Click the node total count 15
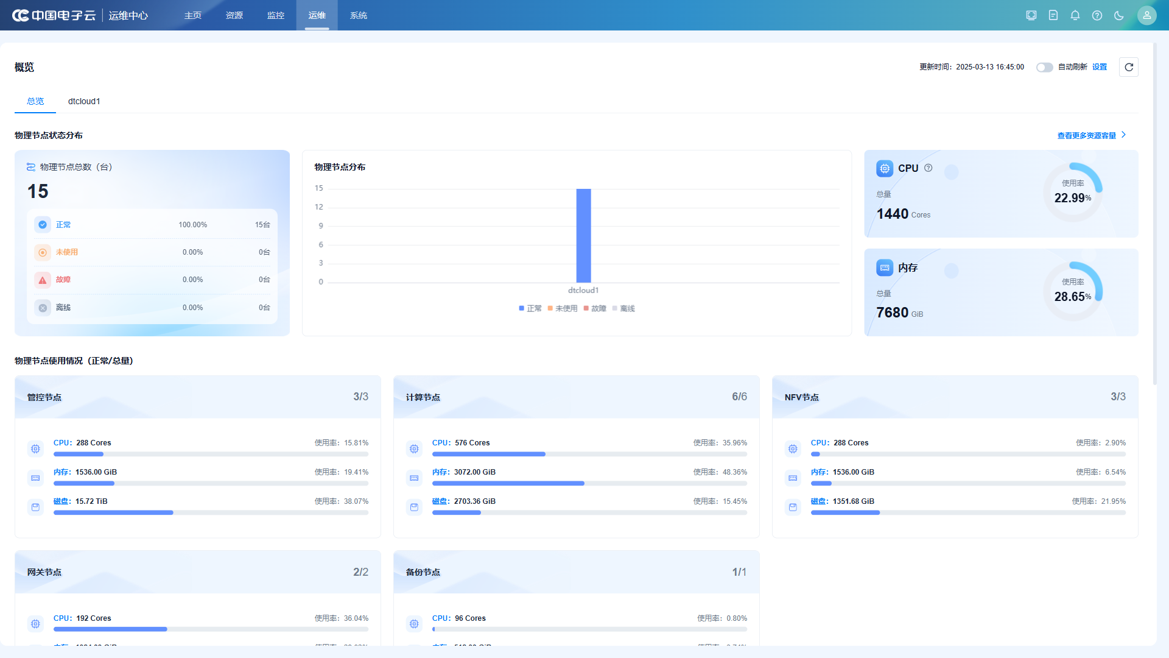The image size is (1169, 658). pos(38,191)
